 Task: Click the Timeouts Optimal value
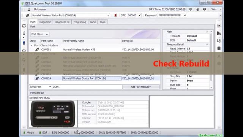[192, 36]
